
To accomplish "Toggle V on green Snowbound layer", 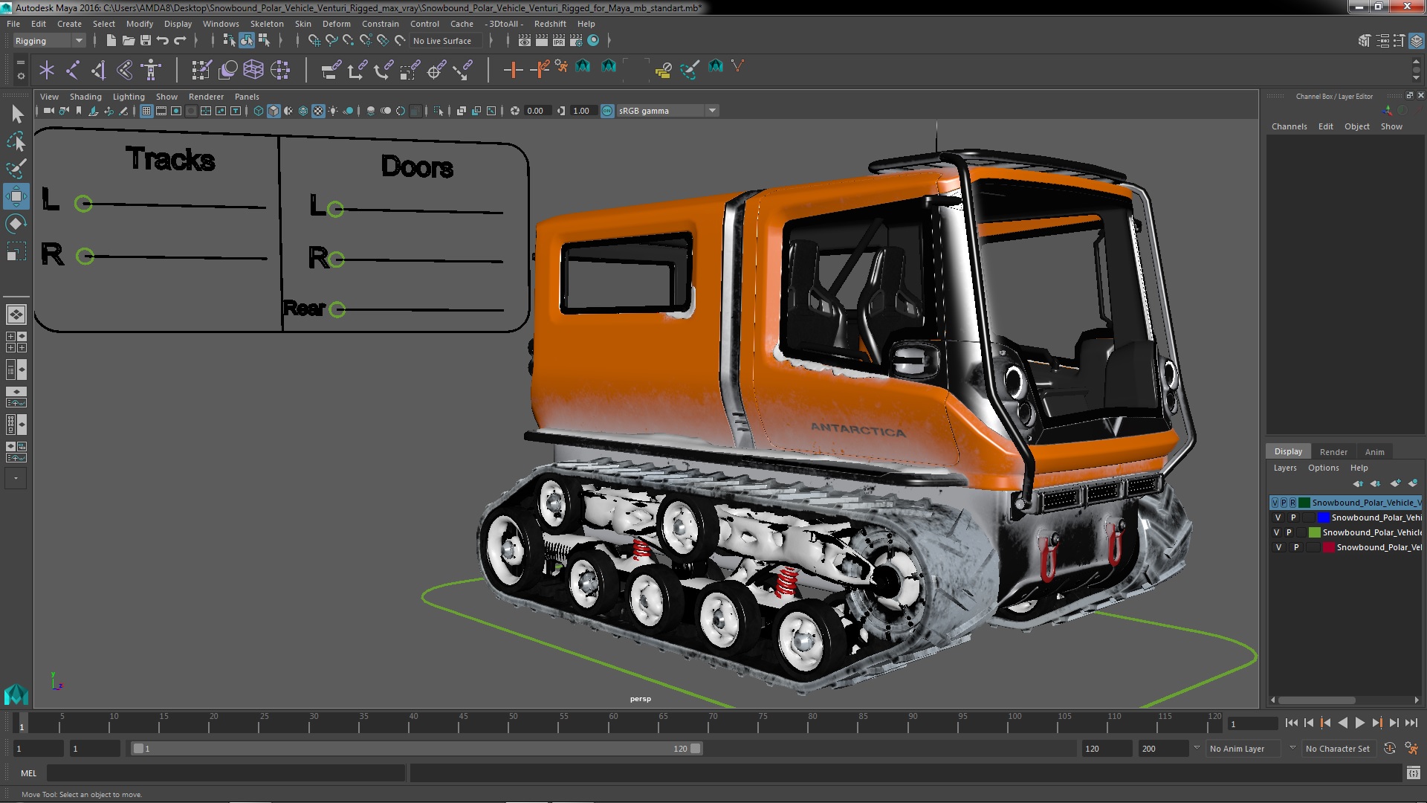I will click(1276, 532).
